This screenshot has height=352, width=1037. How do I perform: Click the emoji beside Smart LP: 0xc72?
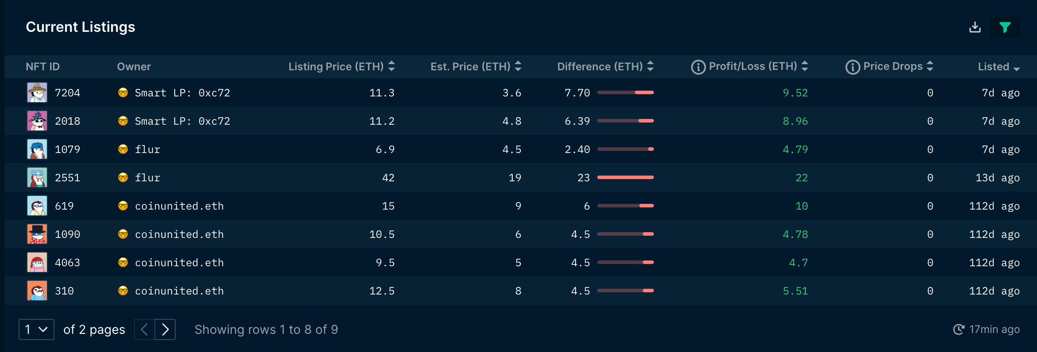[x=123, y=92]
